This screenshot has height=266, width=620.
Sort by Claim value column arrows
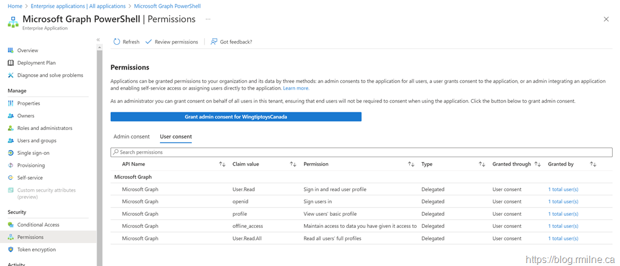(293, 164)
